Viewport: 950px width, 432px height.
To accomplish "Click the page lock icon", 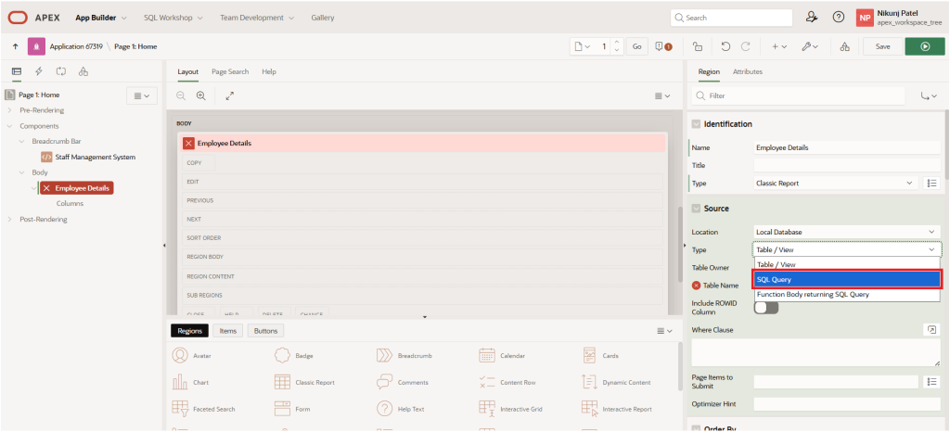I will click(698, 46).
